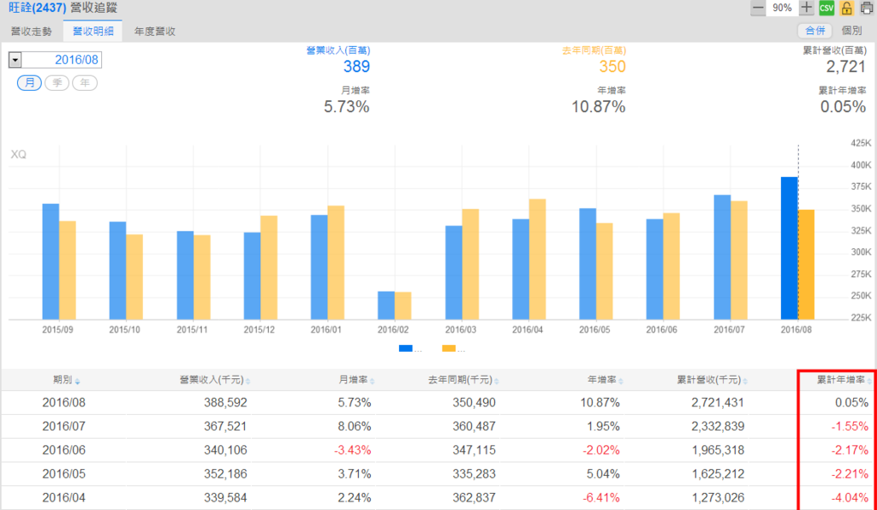This screenshot has height=510, width=877.
Task: Click the 2016/07 row period cell
Action: [x=63, y=427]
